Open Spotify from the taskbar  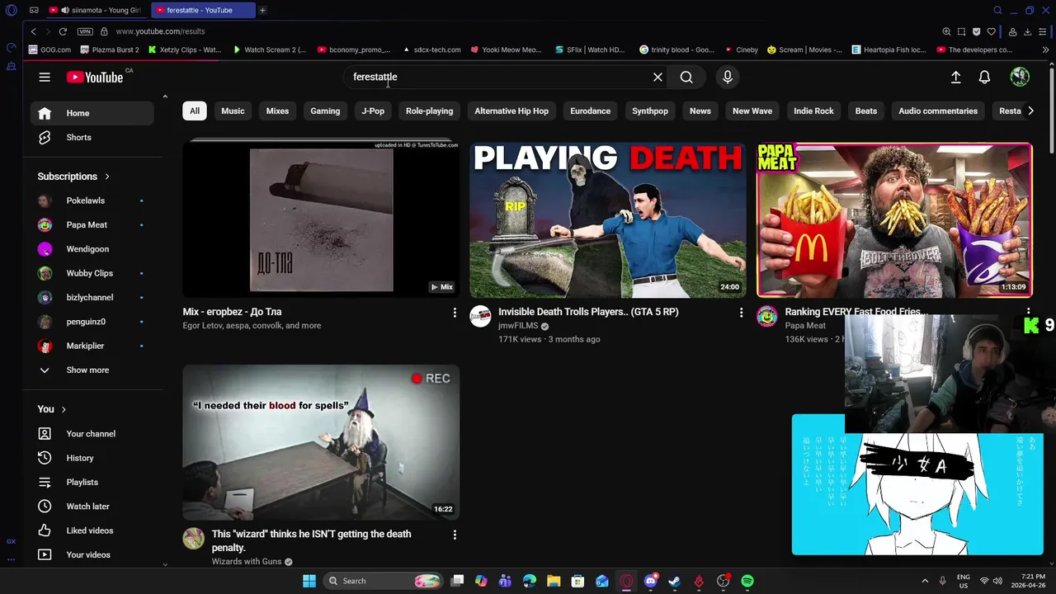pos(747,581)
